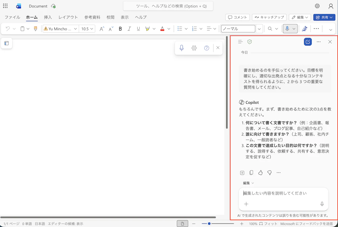
Task: Click microphone in Copilot input
Action: point(322,204)
